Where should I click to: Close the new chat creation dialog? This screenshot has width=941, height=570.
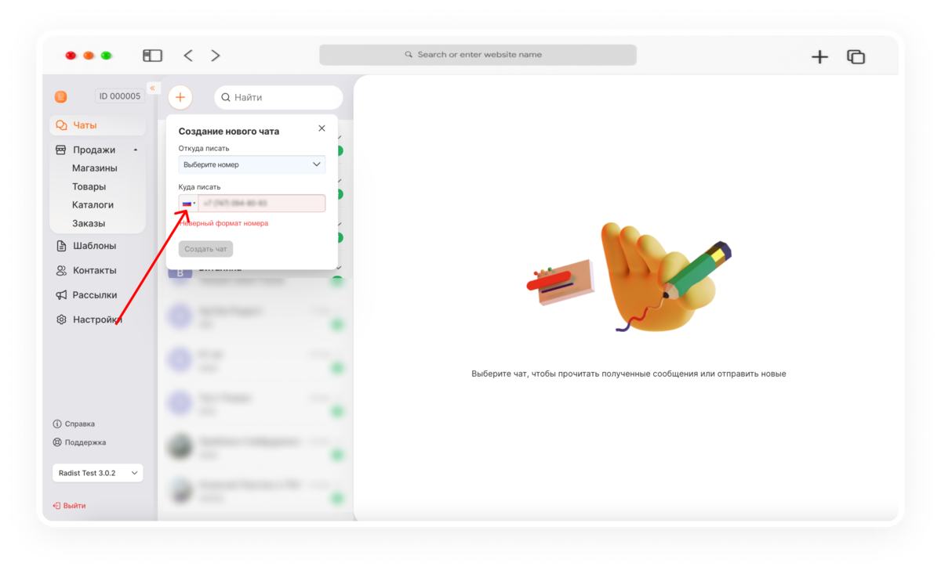[x=322, y=128]
